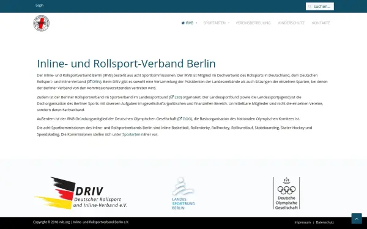Click the heading 'Inline- und Rollsport-Verband Berlin'
The image size is (367, 229).
tap(127, 64)
